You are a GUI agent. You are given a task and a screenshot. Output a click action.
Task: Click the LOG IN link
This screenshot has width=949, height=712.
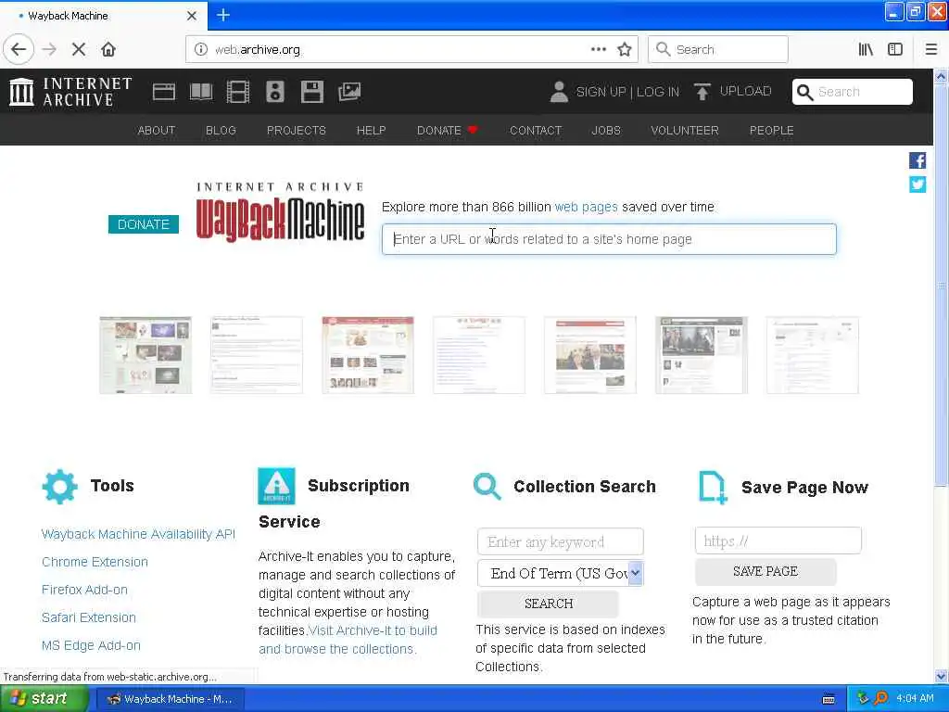coord(658,92)
